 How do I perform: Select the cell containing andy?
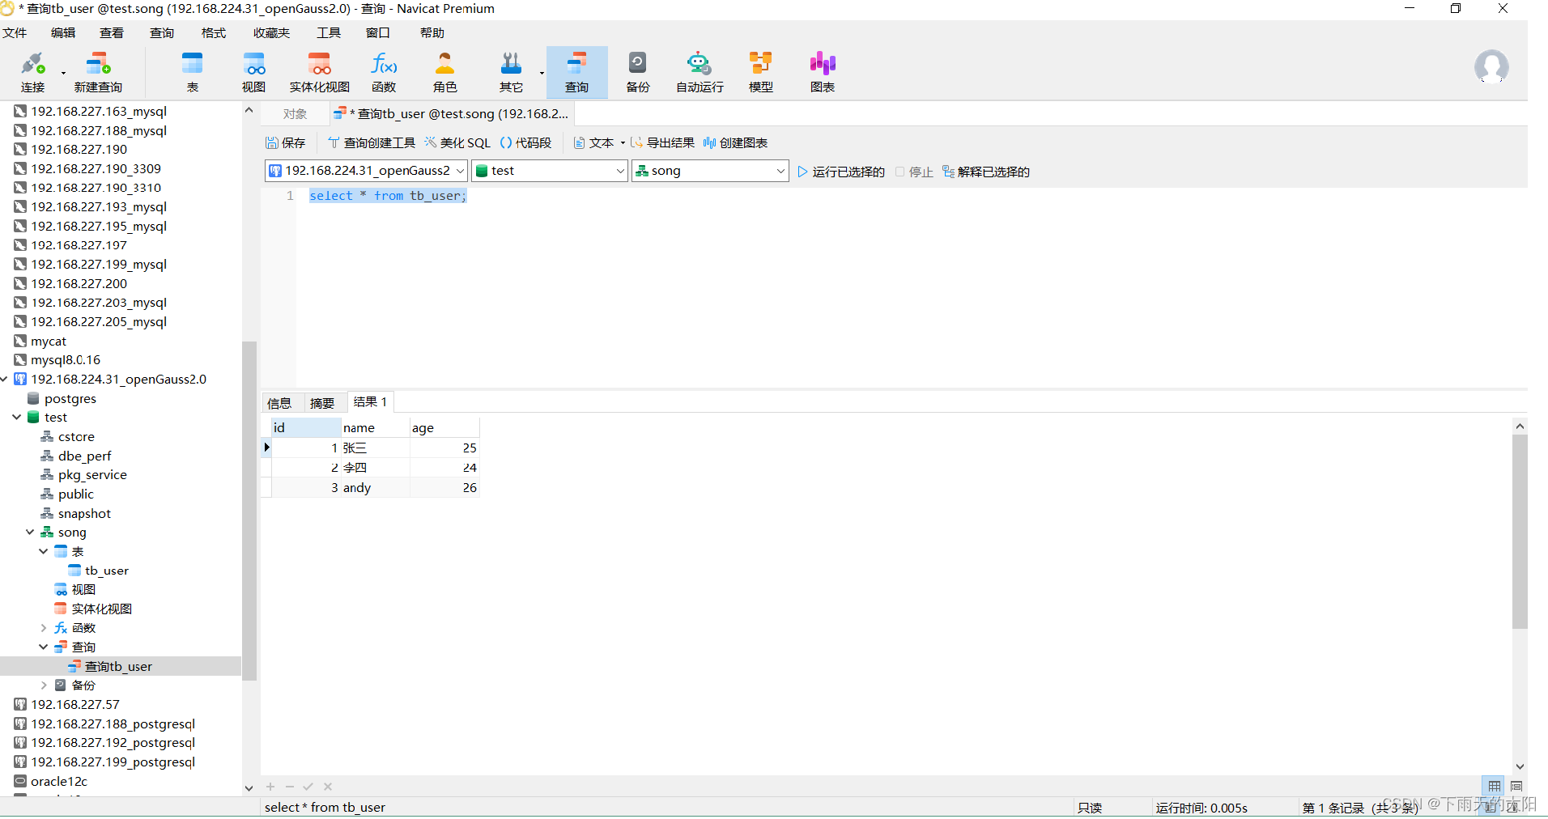click(376, 488)
